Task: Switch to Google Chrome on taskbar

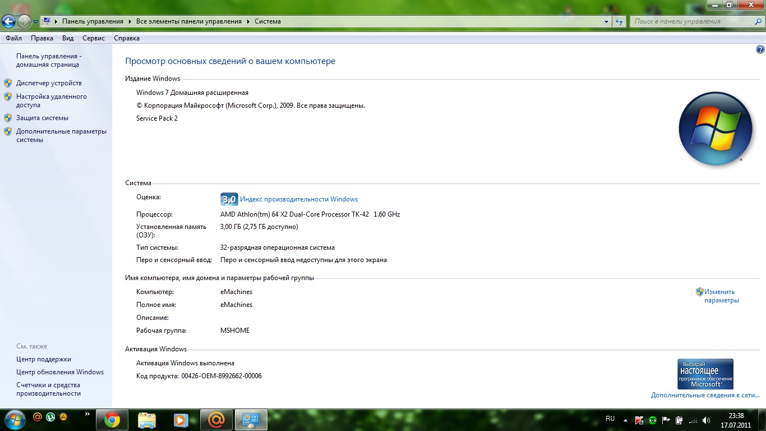Action: (x=112, y=420)
